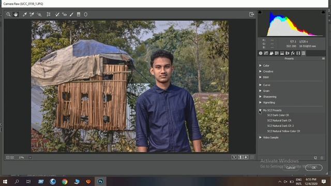Click the New Preset icon
The height and width of the screenshot is (186, 331).
click(x=315, y=158)
